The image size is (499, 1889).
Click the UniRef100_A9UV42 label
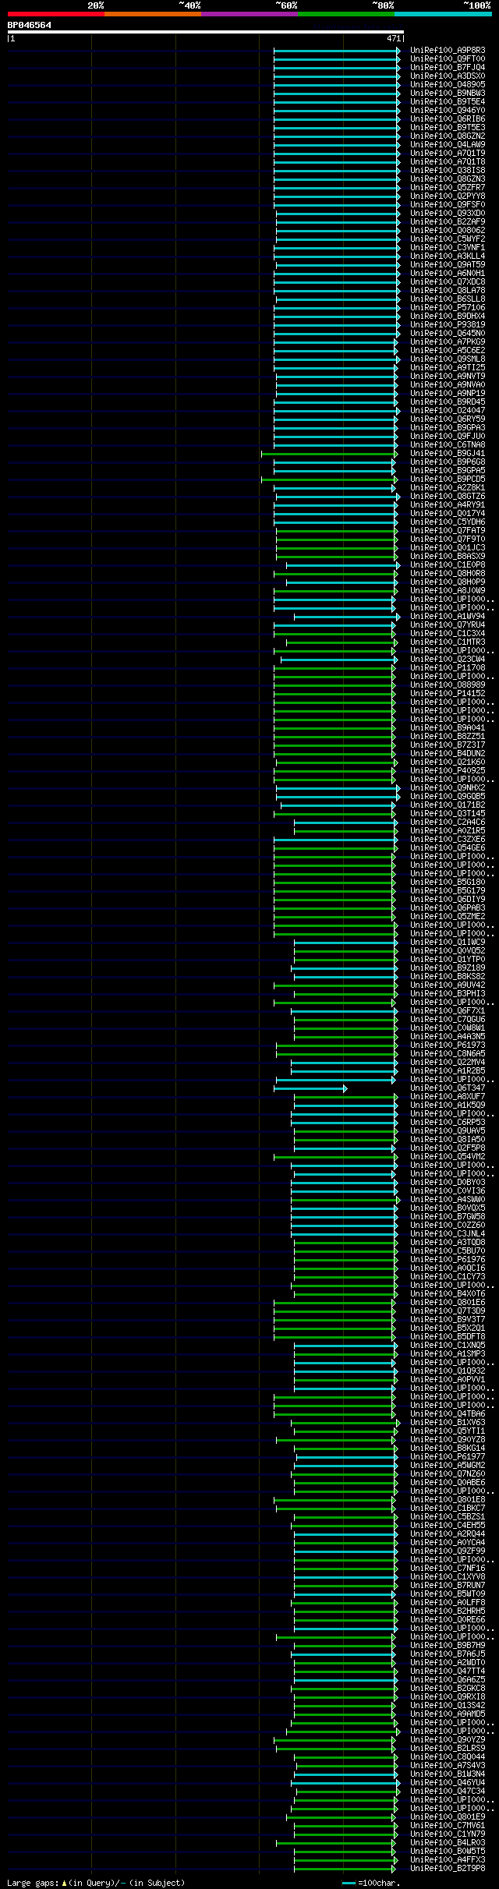click(x=448, y=985)
